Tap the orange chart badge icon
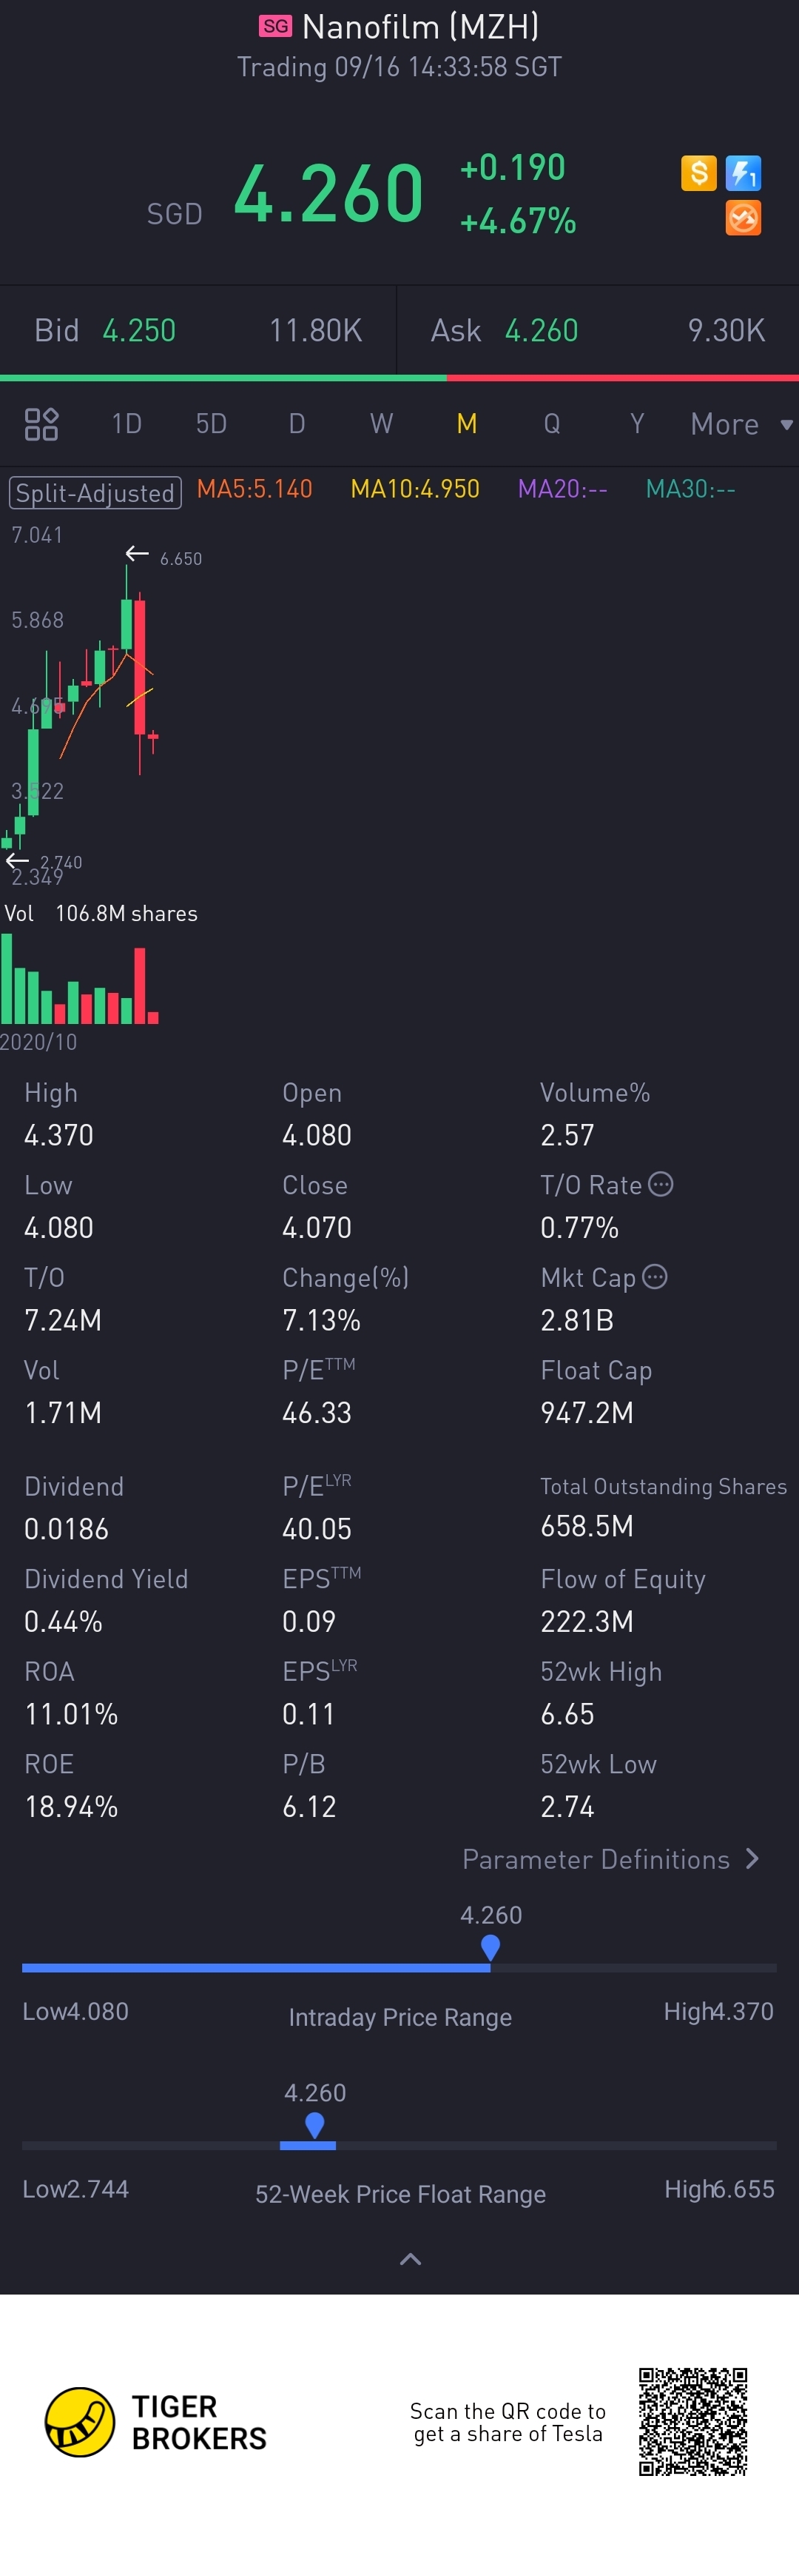This screenshot has height=2550, width=799. (x=743, y=218)
